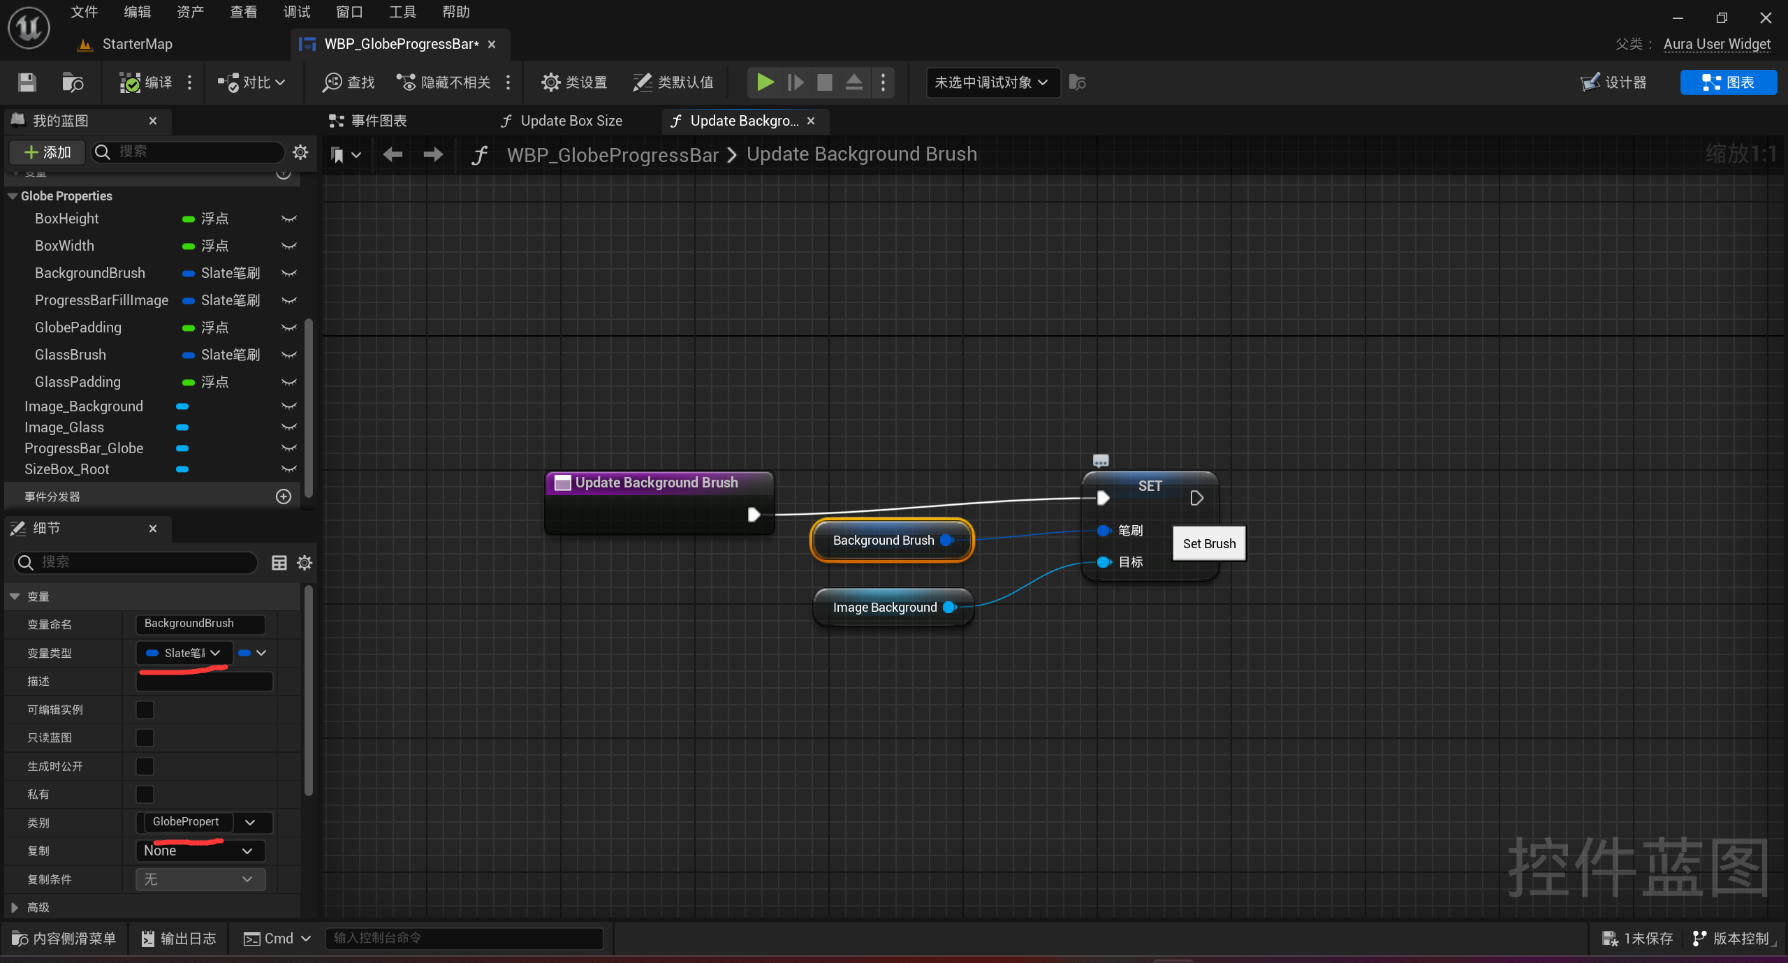Screen dimensions: 1788x963
Task: Navigate back in graph history
Action: click(393, 154)
